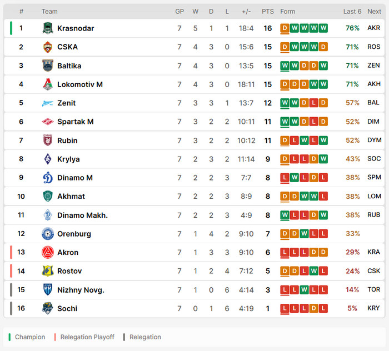This screenshot has height=351, width=389.
Task: Click Sochi's last form badge L
Action: click(323, 308)
